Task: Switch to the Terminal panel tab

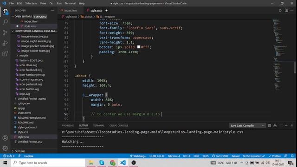Action: [99, 126]
